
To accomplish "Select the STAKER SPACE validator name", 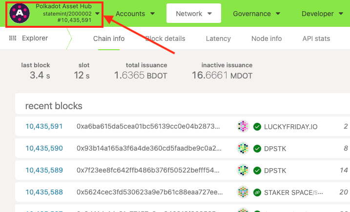I will [293, 192].
